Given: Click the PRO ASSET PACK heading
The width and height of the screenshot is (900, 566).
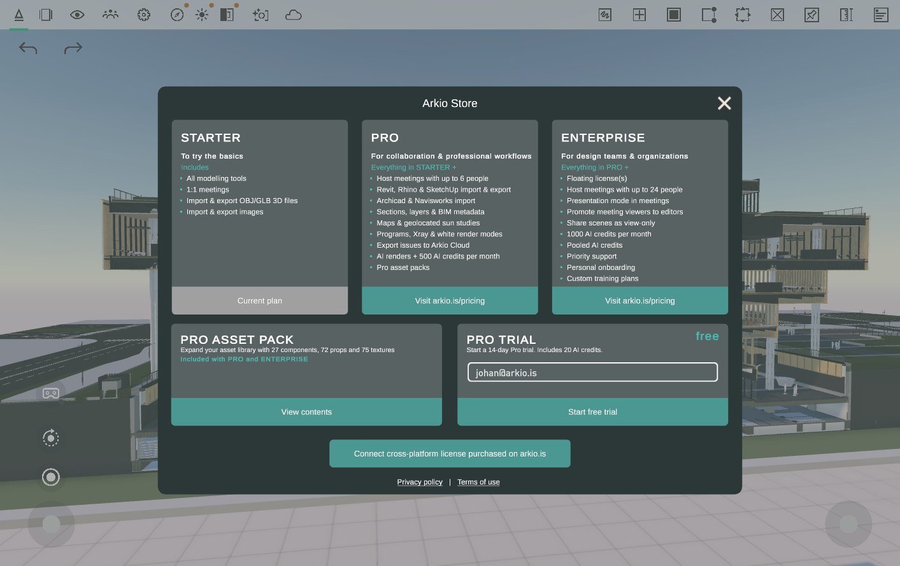Looking at the screenshot, I should click(x=237, y=340).
